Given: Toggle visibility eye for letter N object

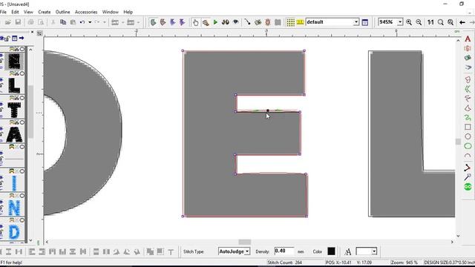Looking at the screenshot, I should (1, 202).
